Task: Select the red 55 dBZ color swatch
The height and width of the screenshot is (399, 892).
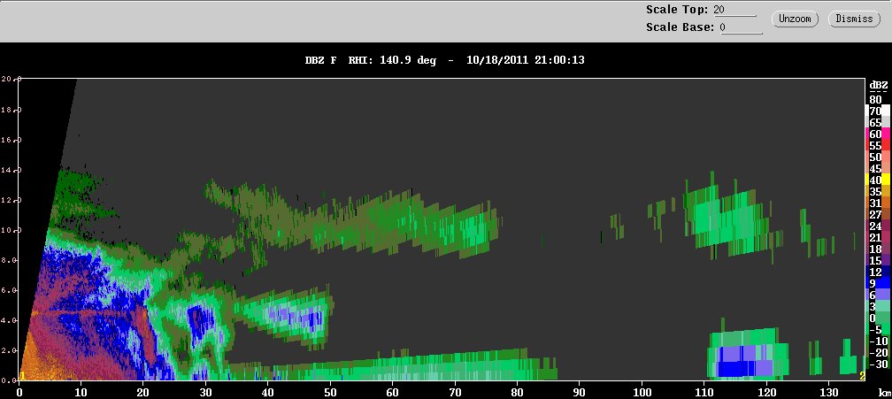Action: pos(886,145)
